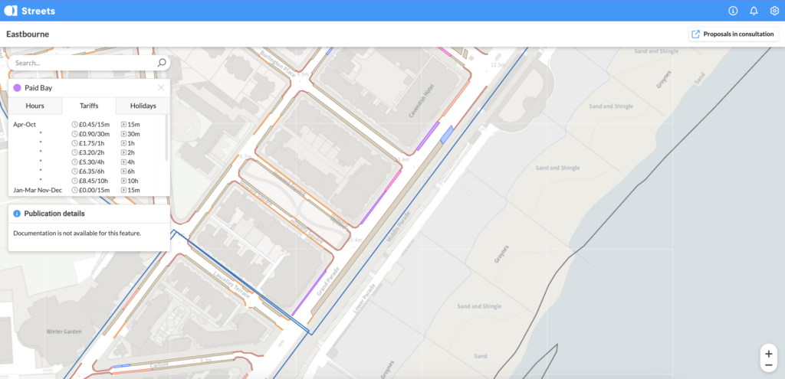The width and height of the screenshot is (785, 379).
Task: Click the tariff list scrollbar
Action: pyautogui.click(x=166, y=138)
